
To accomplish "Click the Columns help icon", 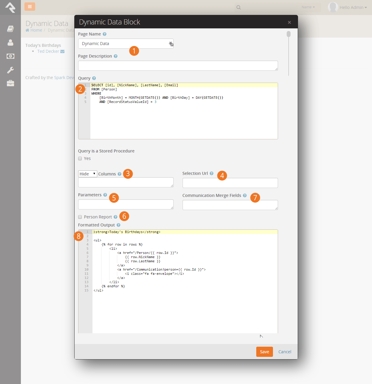I will click(119, 174).
